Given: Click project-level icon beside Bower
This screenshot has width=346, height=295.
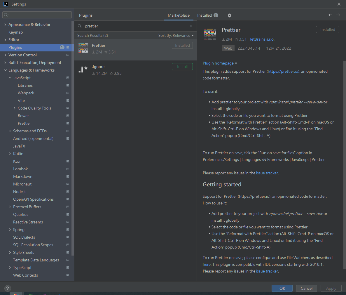Looking at the screenshot, I should coord(68,116).
